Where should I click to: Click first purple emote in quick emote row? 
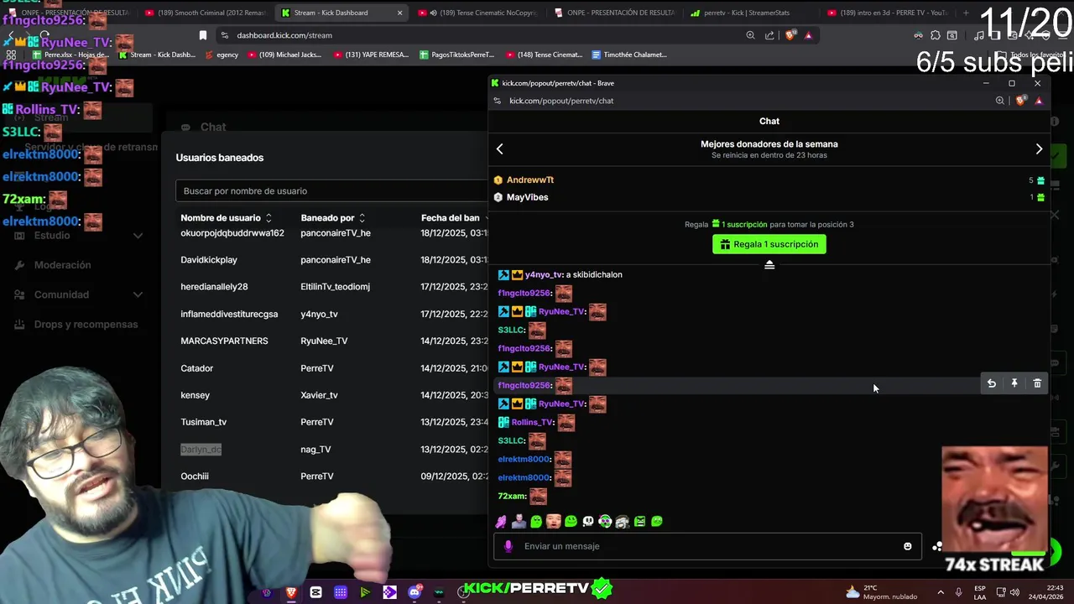pyautogui.click(x=502, y=522)
